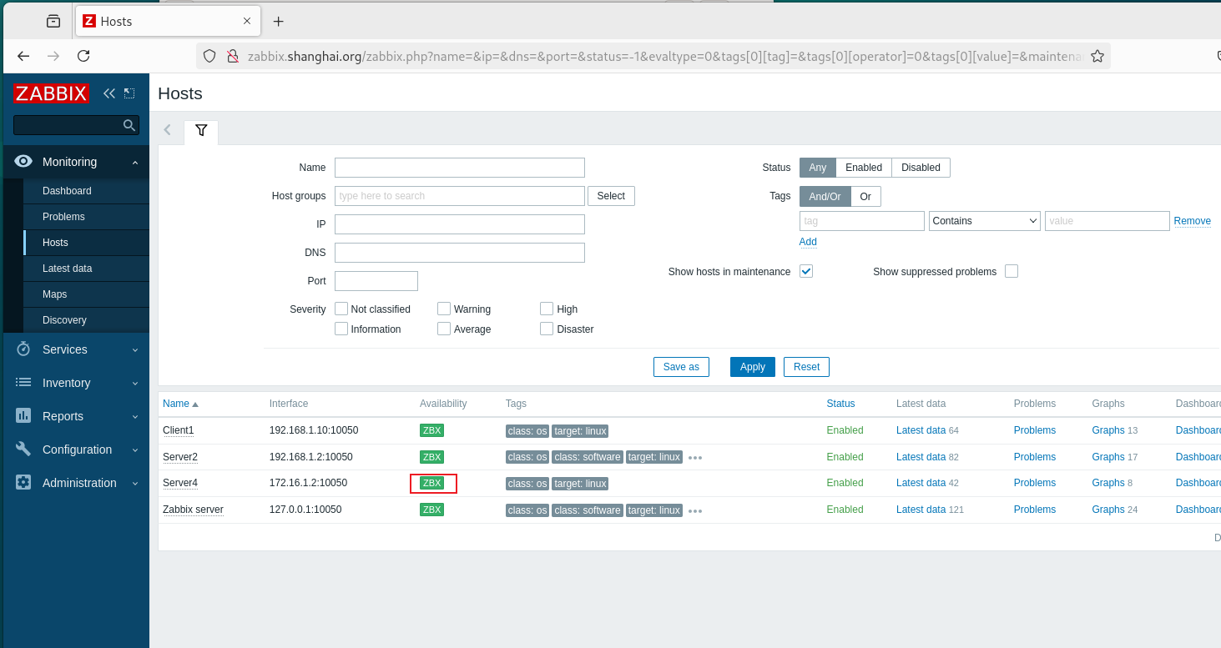Image resolution: width=1221 pixels, height=648 pixels.
Task: Focus the IP filter input field
Action: [x=460, y=224]
